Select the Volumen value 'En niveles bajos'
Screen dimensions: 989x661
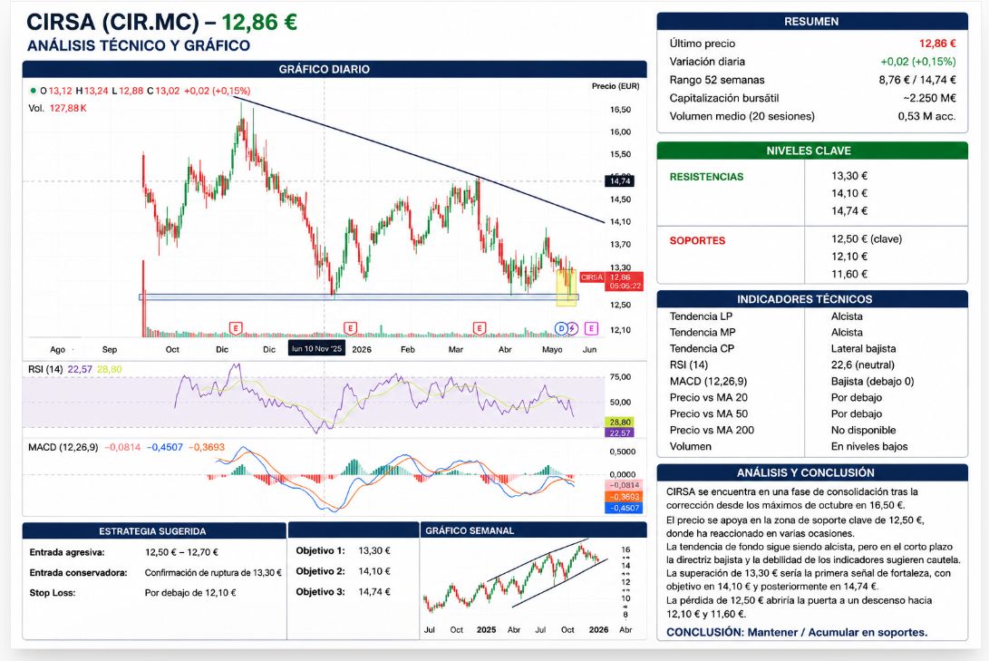(x=868, y=446)
